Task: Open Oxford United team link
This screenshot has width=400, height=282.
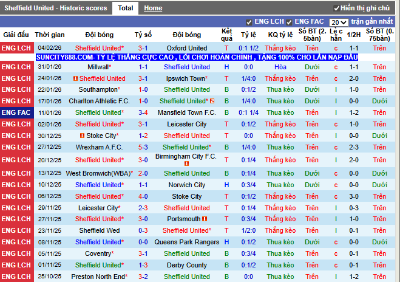Action: [x=187, y=48]
